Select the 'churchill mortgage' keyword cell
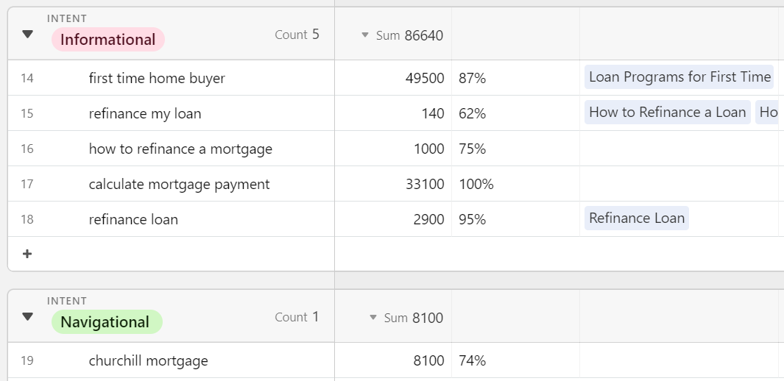The width and height of the screenshot is (784, 381). click(x=148, y=360)
